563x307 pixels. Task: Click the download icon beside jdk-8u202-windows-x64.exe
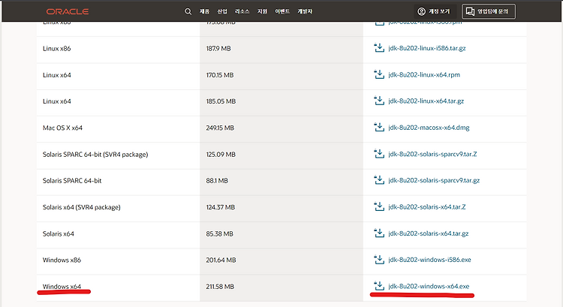379,286
